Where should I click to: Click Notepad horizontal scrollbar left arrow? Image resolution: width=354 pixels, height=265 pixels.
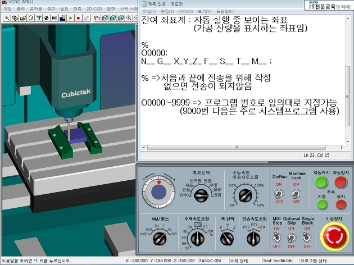(x=144, y=147)
